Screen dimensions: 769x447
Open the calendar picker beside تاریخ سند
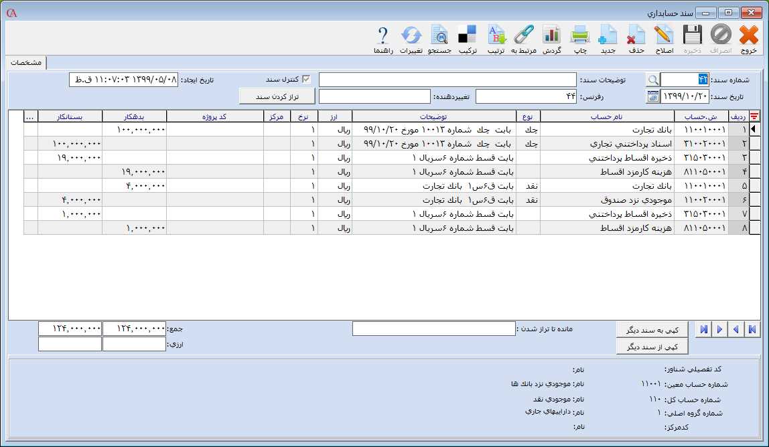652,96
